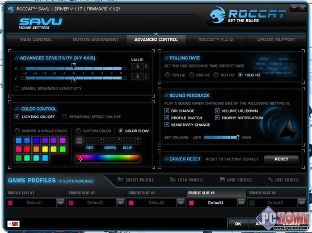Image resolution: width=312 pixels, height=233 pixels.
Task: Select 250 Hz polling rate
Action: click(191, 75)
